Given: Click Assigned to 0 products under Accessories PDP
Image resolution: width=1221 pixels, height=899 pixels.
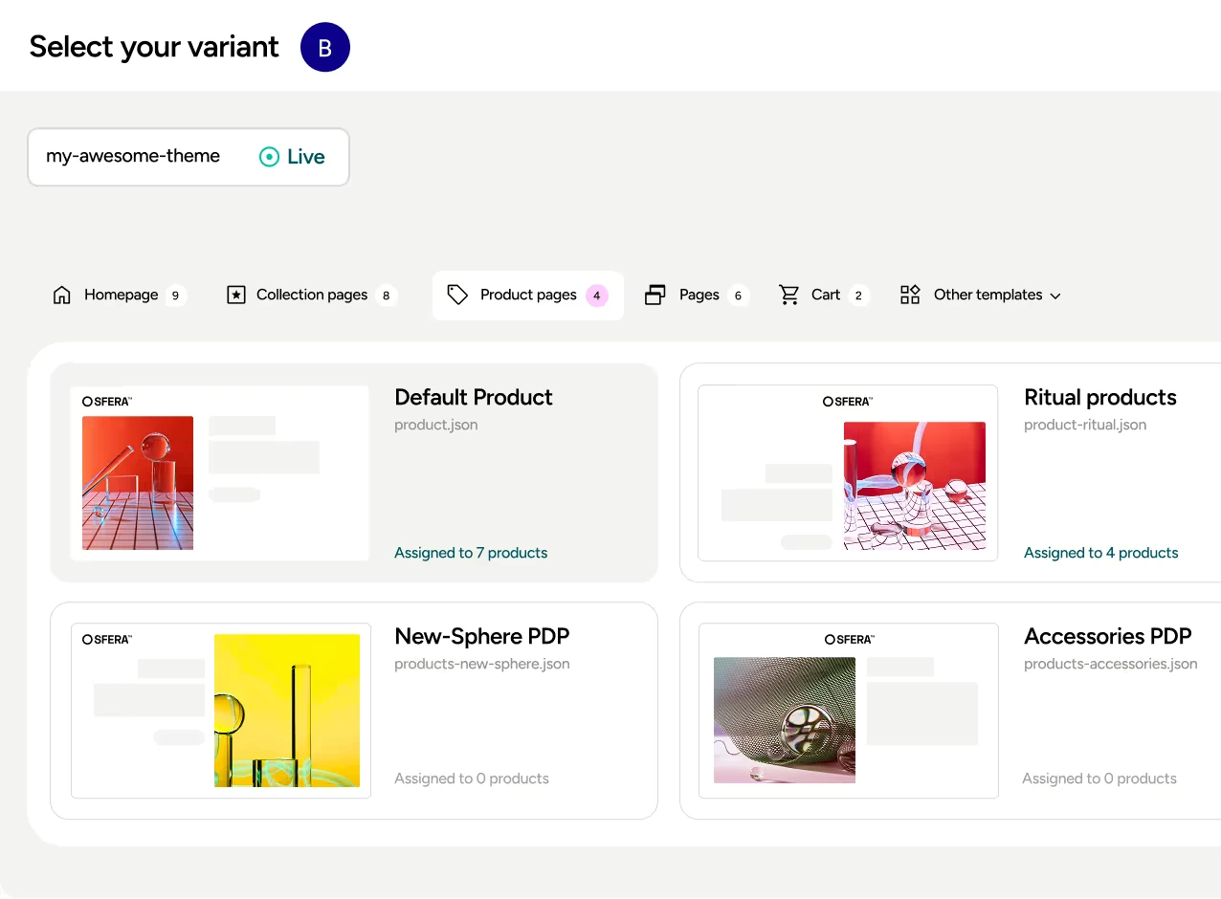Looking at the screenshot, I should 1099,778.
